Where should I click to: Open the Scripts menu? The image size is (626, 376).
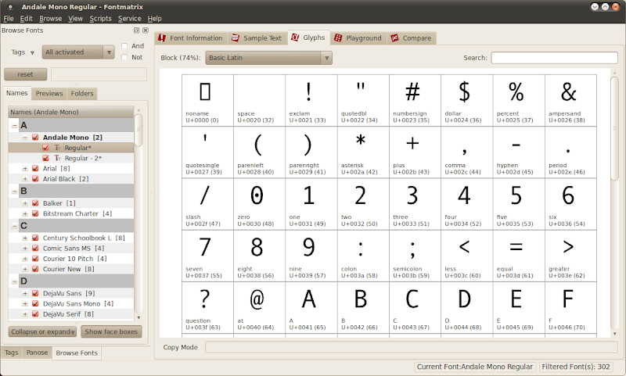pyautogui.click(x=100, y=18)
